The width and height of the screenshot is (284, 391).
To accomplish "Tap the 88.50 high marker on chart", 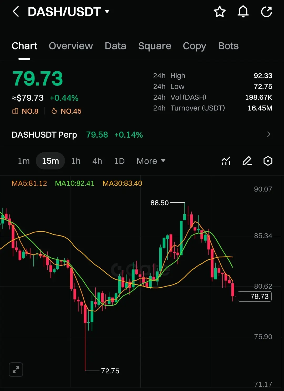I will click(159, 203).
